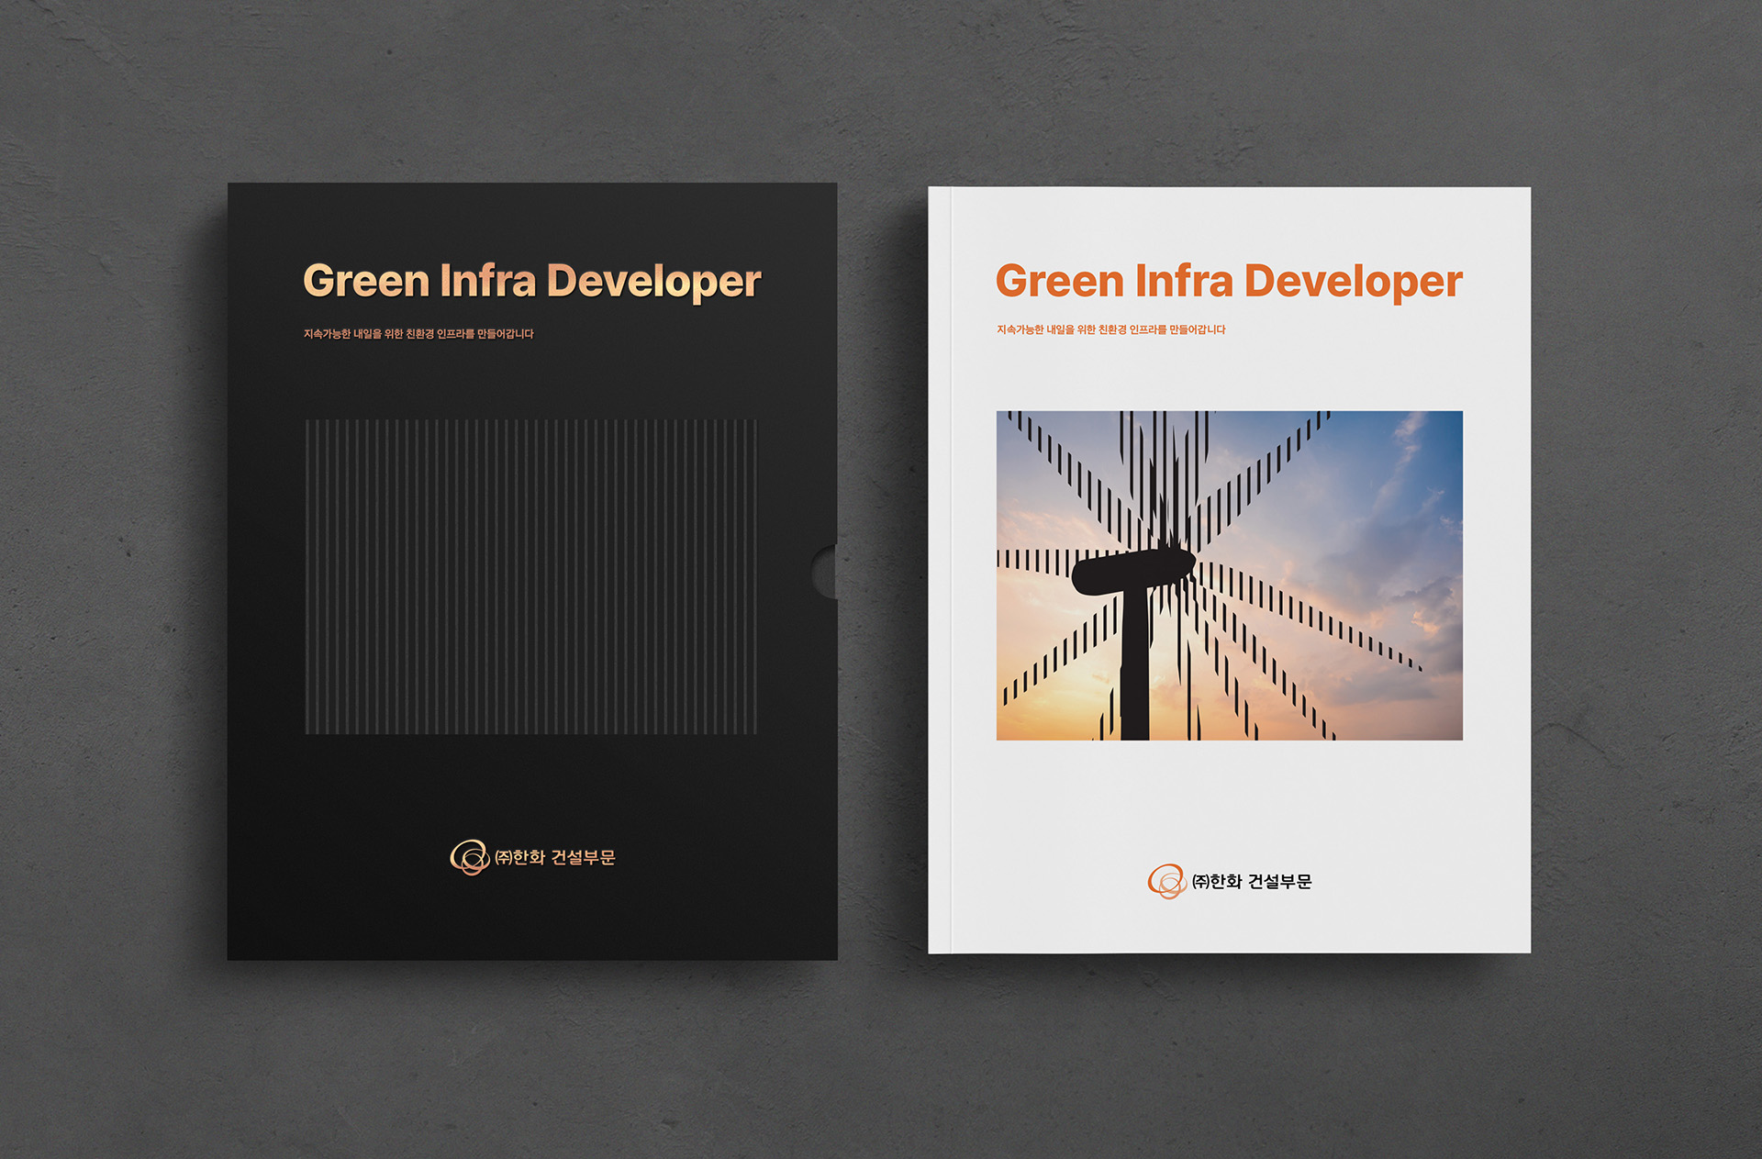1762x1159 pixels.
Task: Click the word "Developer" on the white cover
Action: (x=1353, y=281)
